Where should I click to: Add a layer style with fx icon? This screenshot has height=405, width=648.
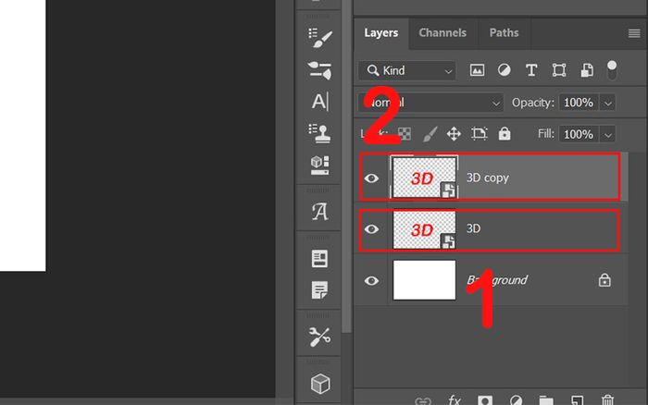[x=455, y=399]
